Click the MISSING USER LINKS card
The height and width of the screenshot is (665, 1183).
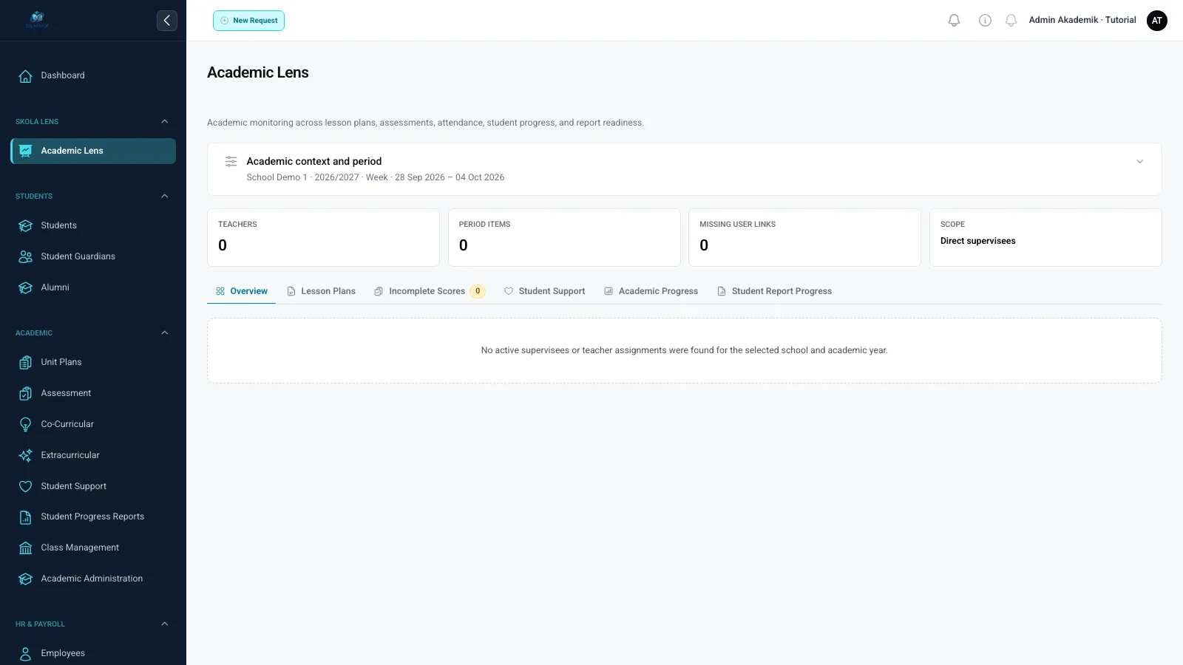[804, 237]
